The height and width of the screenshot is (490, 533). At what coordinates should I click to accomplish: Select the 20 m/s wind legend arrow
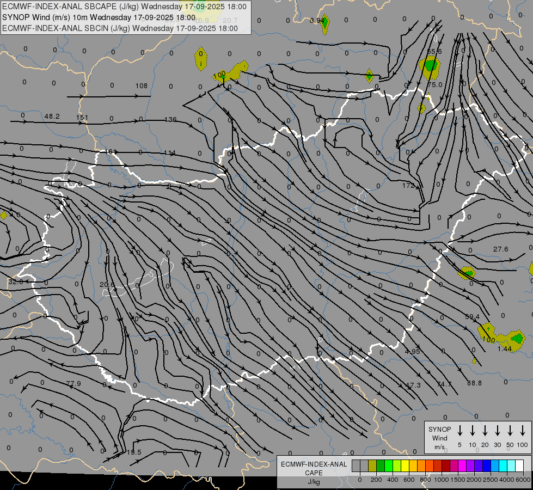point(485,431)
